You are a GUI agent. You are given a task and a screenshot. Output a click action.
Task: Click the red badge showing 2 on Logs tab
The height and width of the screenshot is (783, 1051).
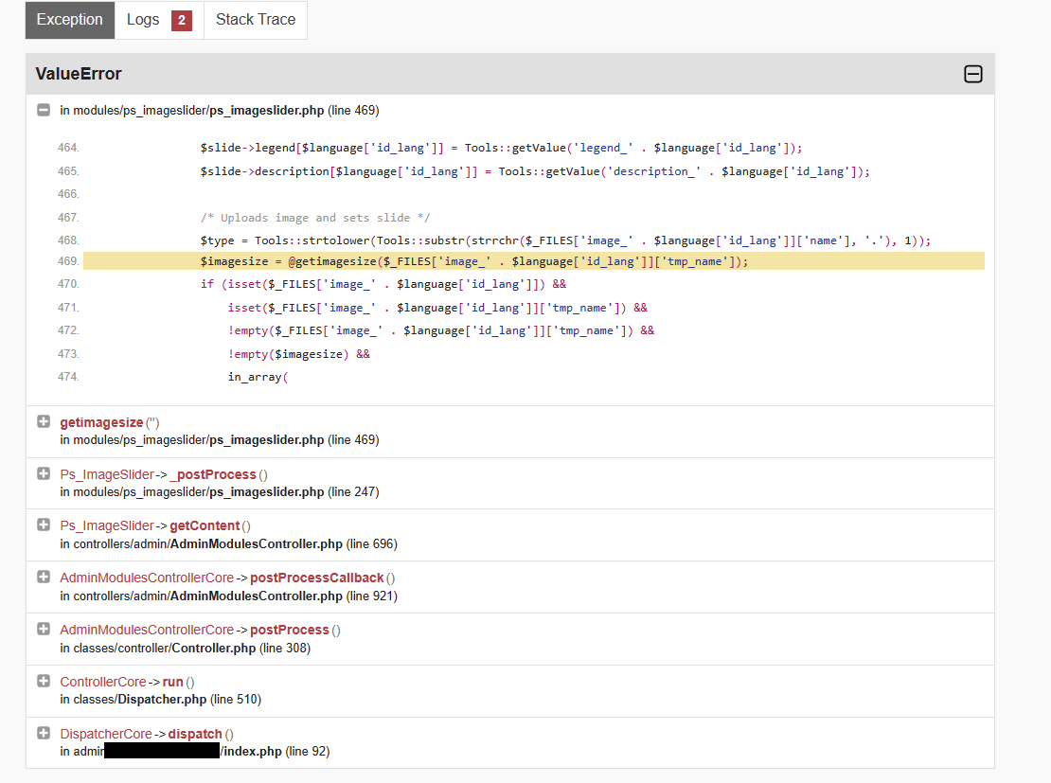tap(180, 19)
